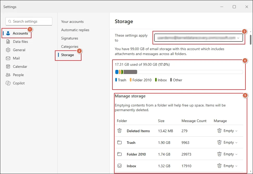Expand Empty options for Inbox row
Image resolution: width=253 pixels, height=174 pixels.
236,166
